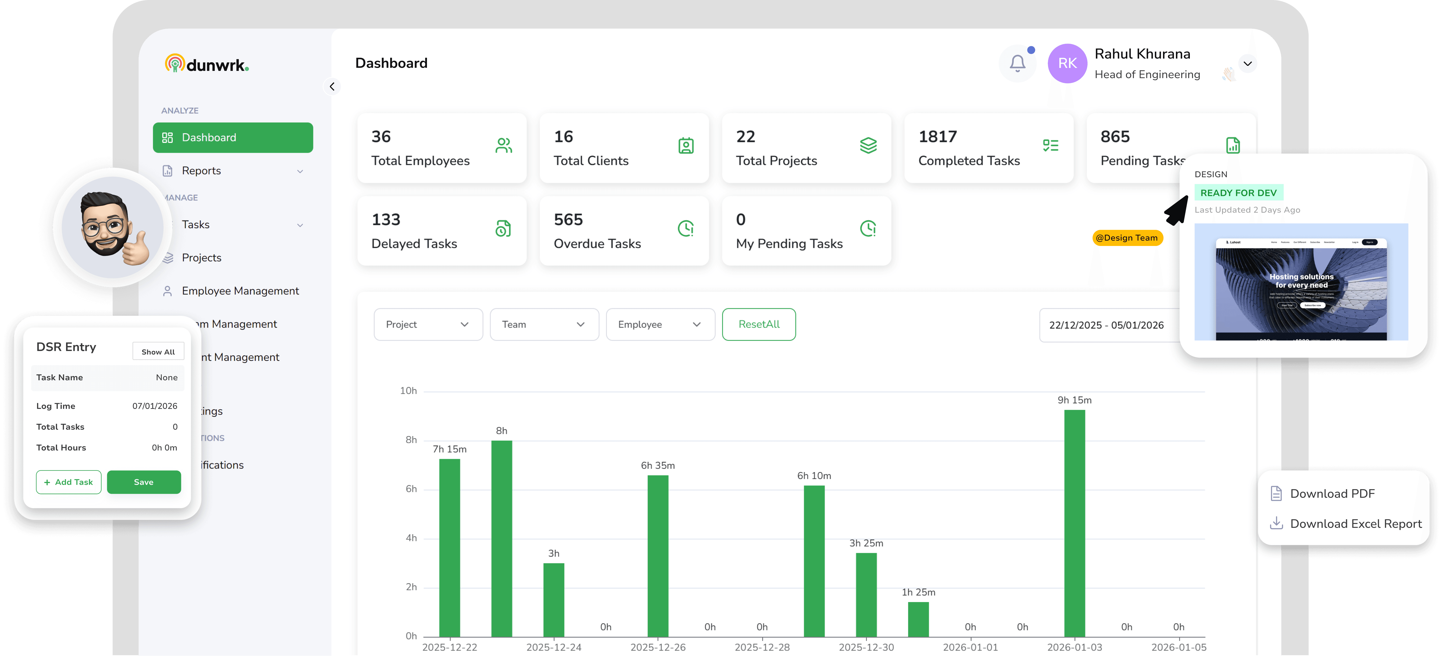Open the Employee filter dropdown

point(660,324)
